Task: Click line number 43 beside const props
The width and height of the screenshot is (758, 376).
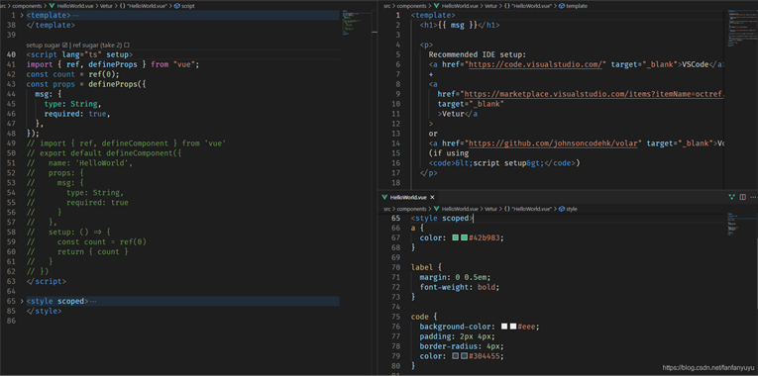Action: (x=12, y=84)
